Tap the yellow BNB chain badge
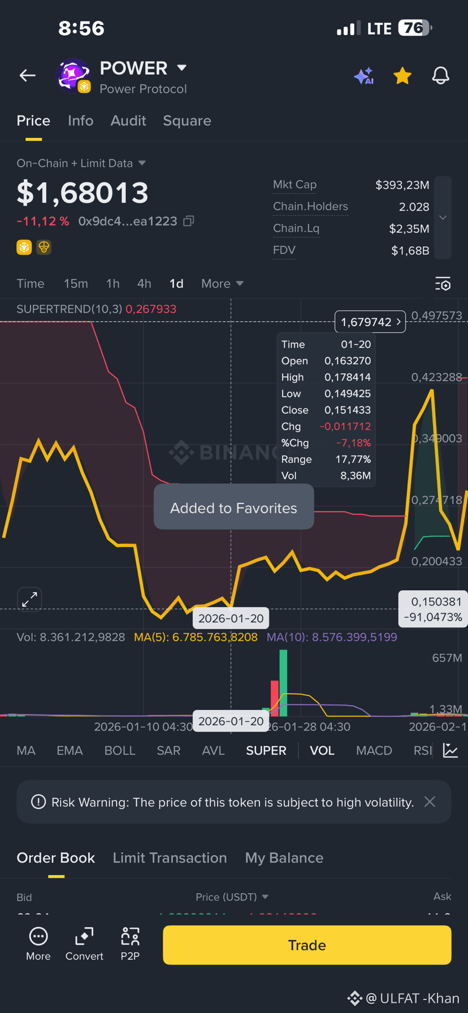The image size is (468, 1013). 24,247
